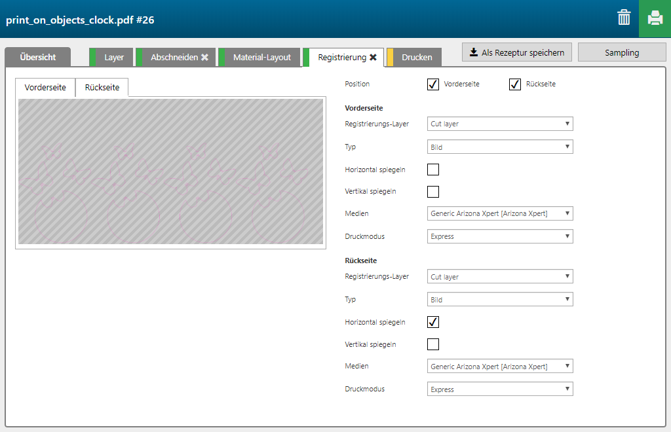The width and height of the screenshot is (671, 432).
Task: Click the green printer icon
Action: pos(655,18)
